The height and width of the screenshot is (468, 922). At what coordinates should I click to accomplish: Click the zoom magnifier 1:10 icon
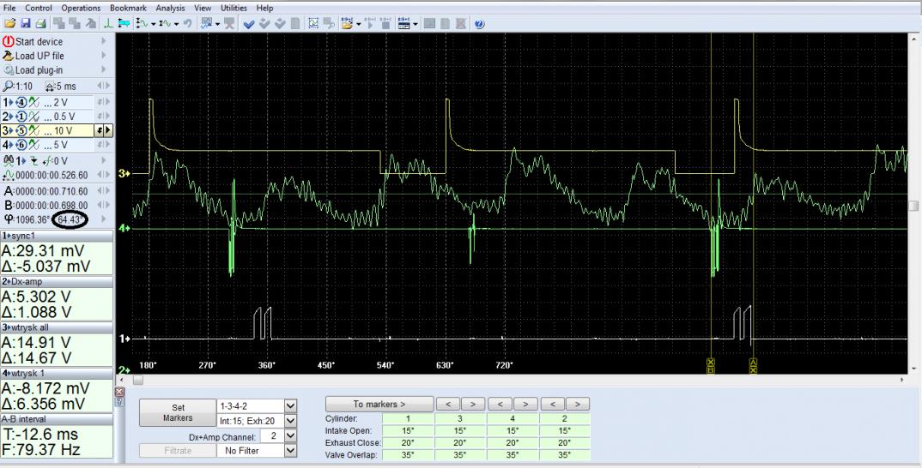click(x=9, y=87)
